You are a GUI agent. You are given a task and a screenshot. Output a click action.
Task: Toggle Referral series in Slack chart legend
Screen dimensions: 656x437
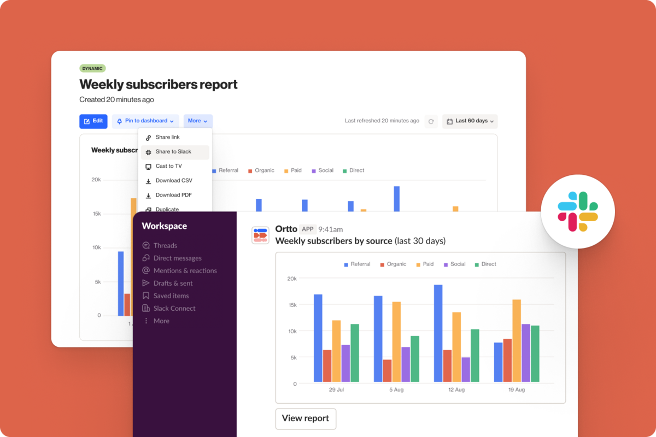[356, 264]
